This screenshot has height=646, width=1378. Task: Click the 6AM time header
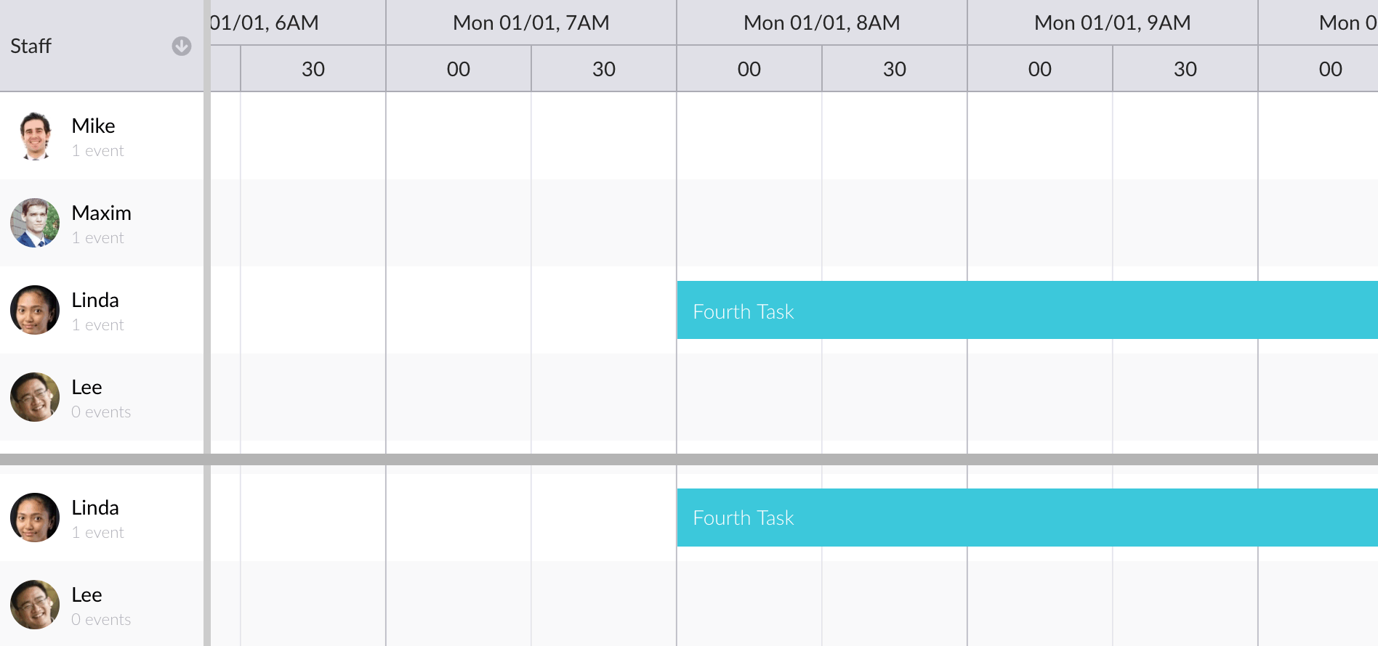click(x=298, y=23)
